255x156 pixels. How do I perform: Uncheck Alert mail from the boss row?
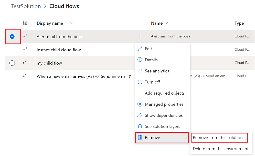(12, 36)
